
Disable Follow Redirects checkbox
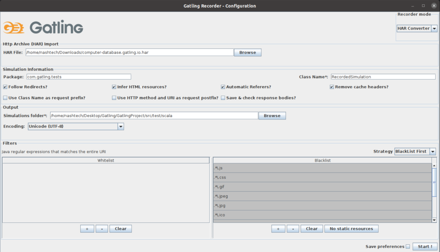tap(5, 87)
